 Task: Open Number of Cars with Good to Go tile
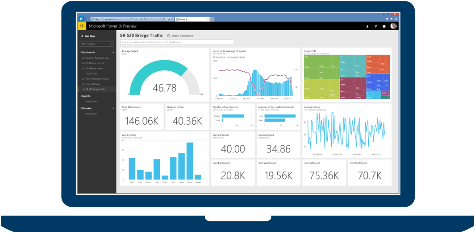click(279, 117)
